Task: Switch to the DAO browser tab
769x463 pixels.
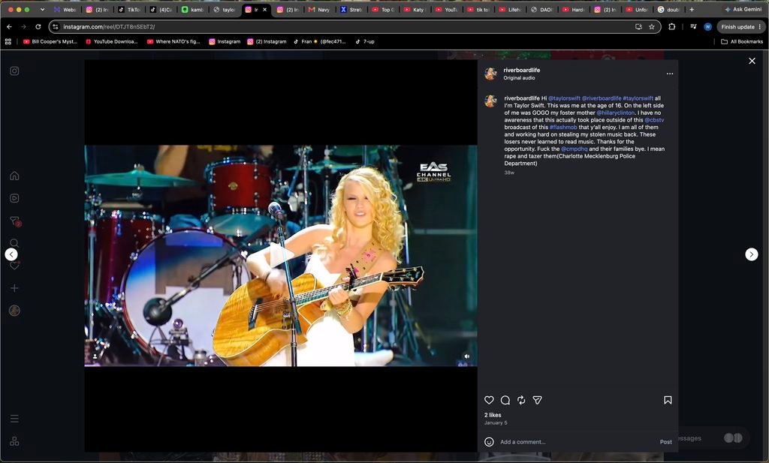Action: point(542,9)
